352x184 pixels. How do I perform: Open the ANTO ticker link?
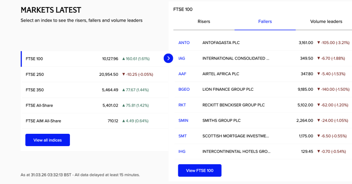184,43
